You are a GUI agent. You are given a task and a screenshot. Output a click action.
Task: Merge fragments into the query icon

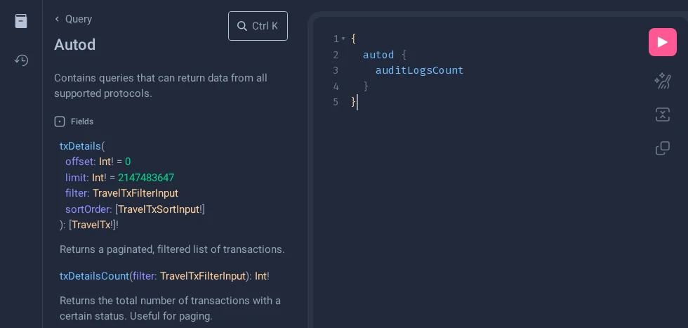[x=663, y=114]
